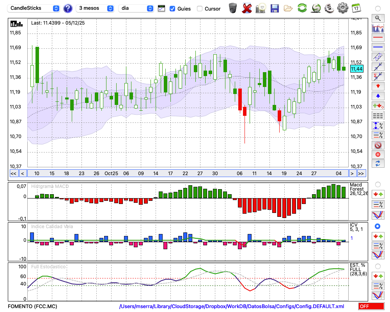Click the MACD panel indicator curve button
The image size is (390, 312).
point(378,215)
